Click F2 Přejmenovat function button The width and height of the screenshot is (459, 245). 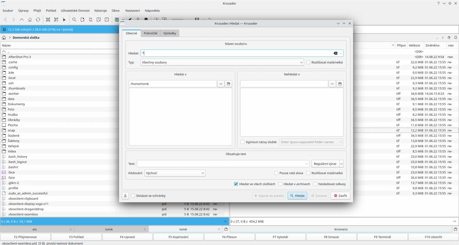[26, 237]
